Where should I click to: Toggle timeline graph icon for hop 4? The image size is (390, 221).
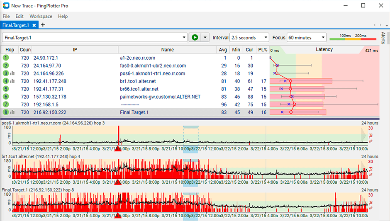(12, 81)
